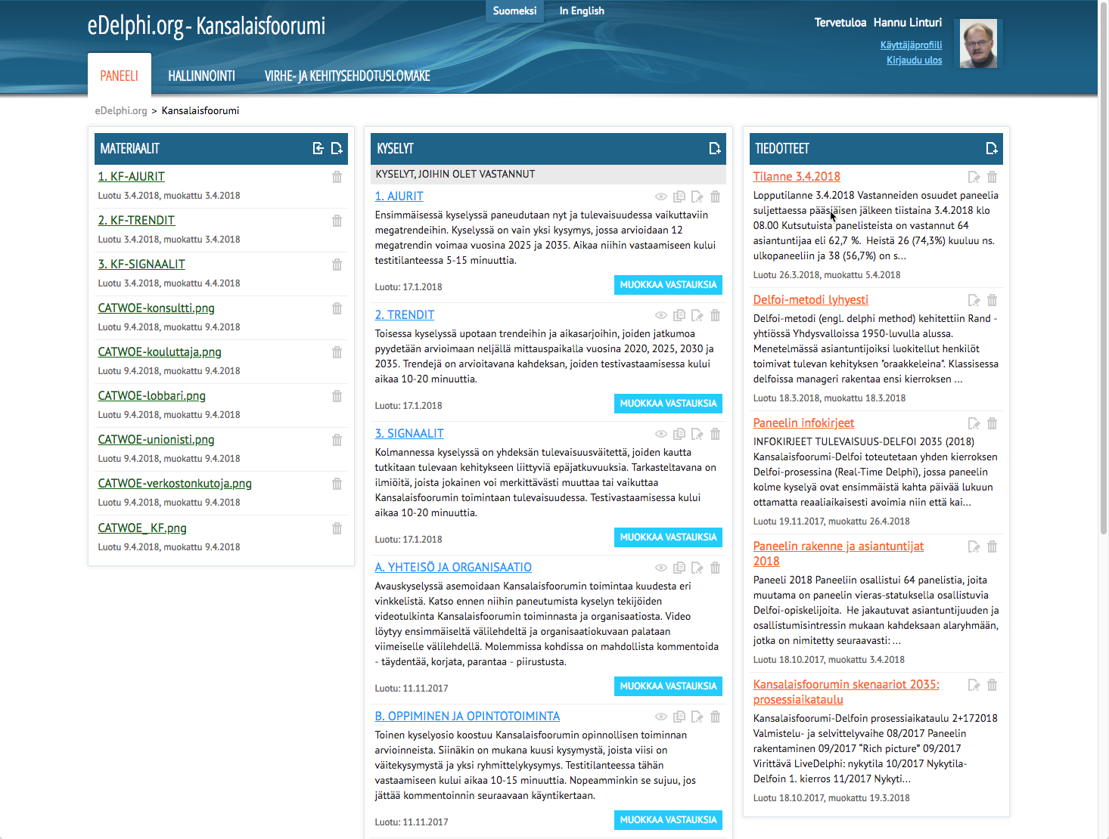The width and height of the screenshot is (1109, 839).
Task: Click import material icon in Materiaalit header
Action: pos(318,148)
